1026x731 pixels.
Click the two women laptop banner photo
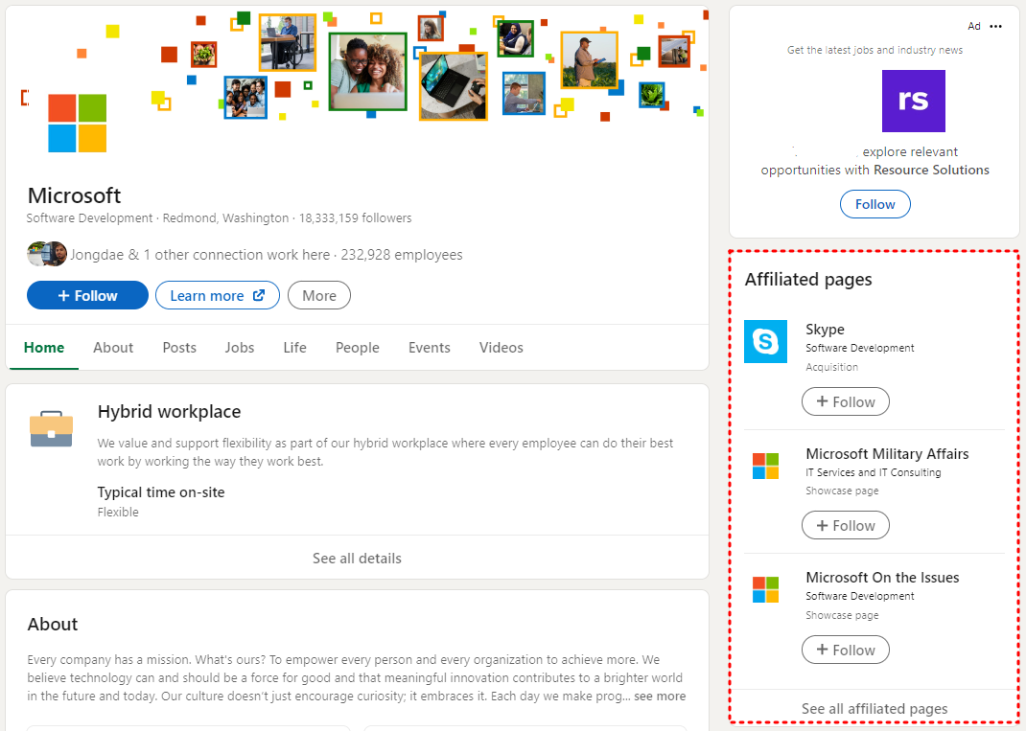click(368, 71)
